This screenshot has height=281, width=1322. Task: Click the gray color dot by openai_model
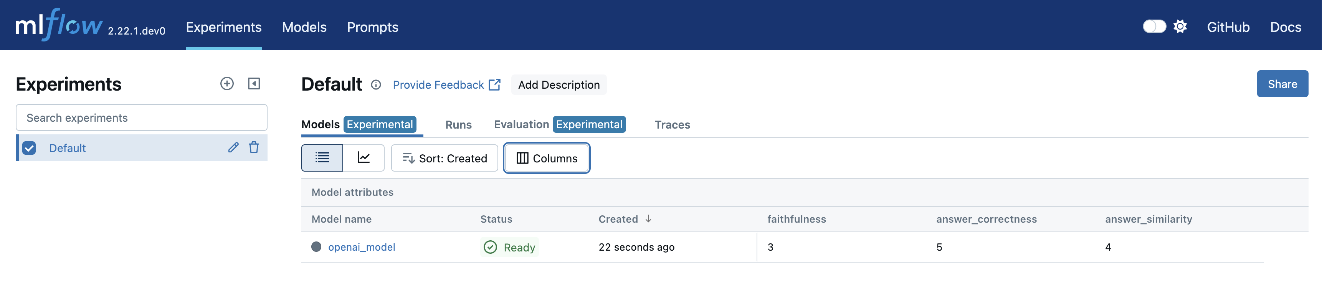click(316, 247)
